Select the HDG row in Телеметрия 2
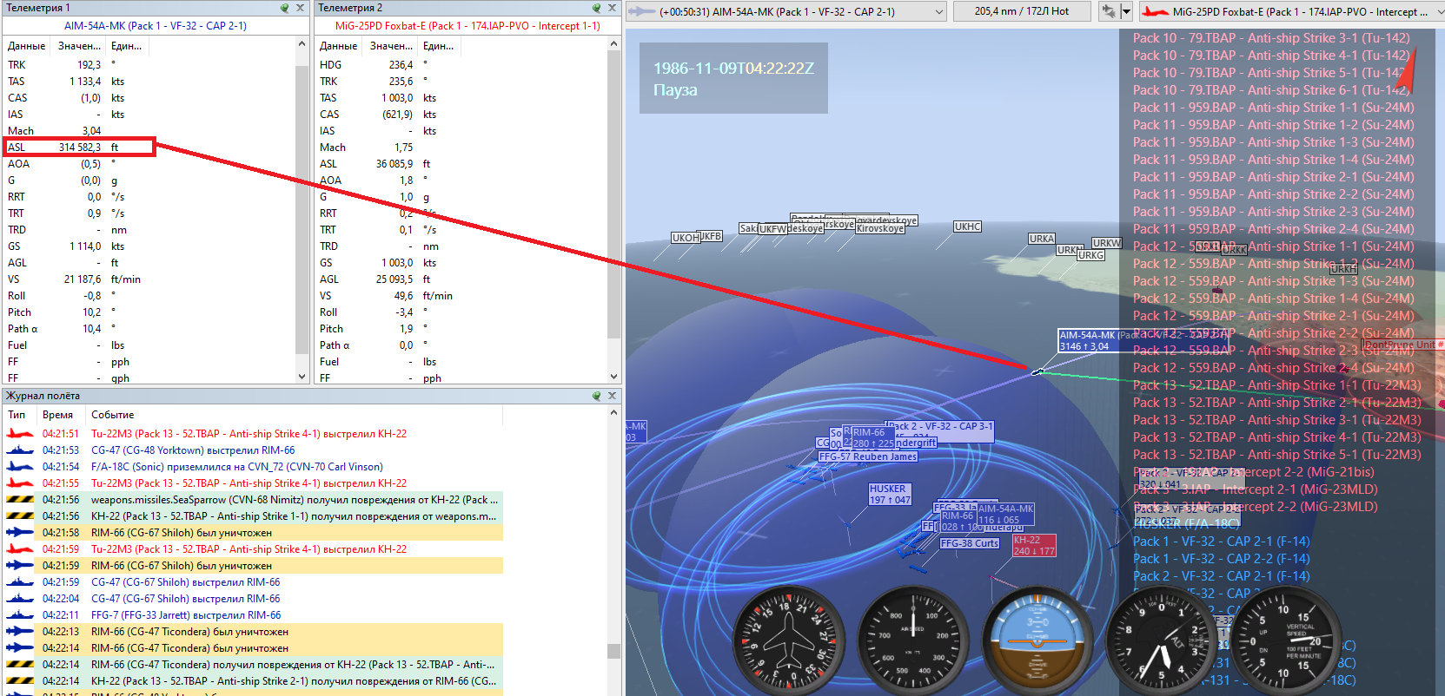The image size is (1445, 696). coord(461,65)
